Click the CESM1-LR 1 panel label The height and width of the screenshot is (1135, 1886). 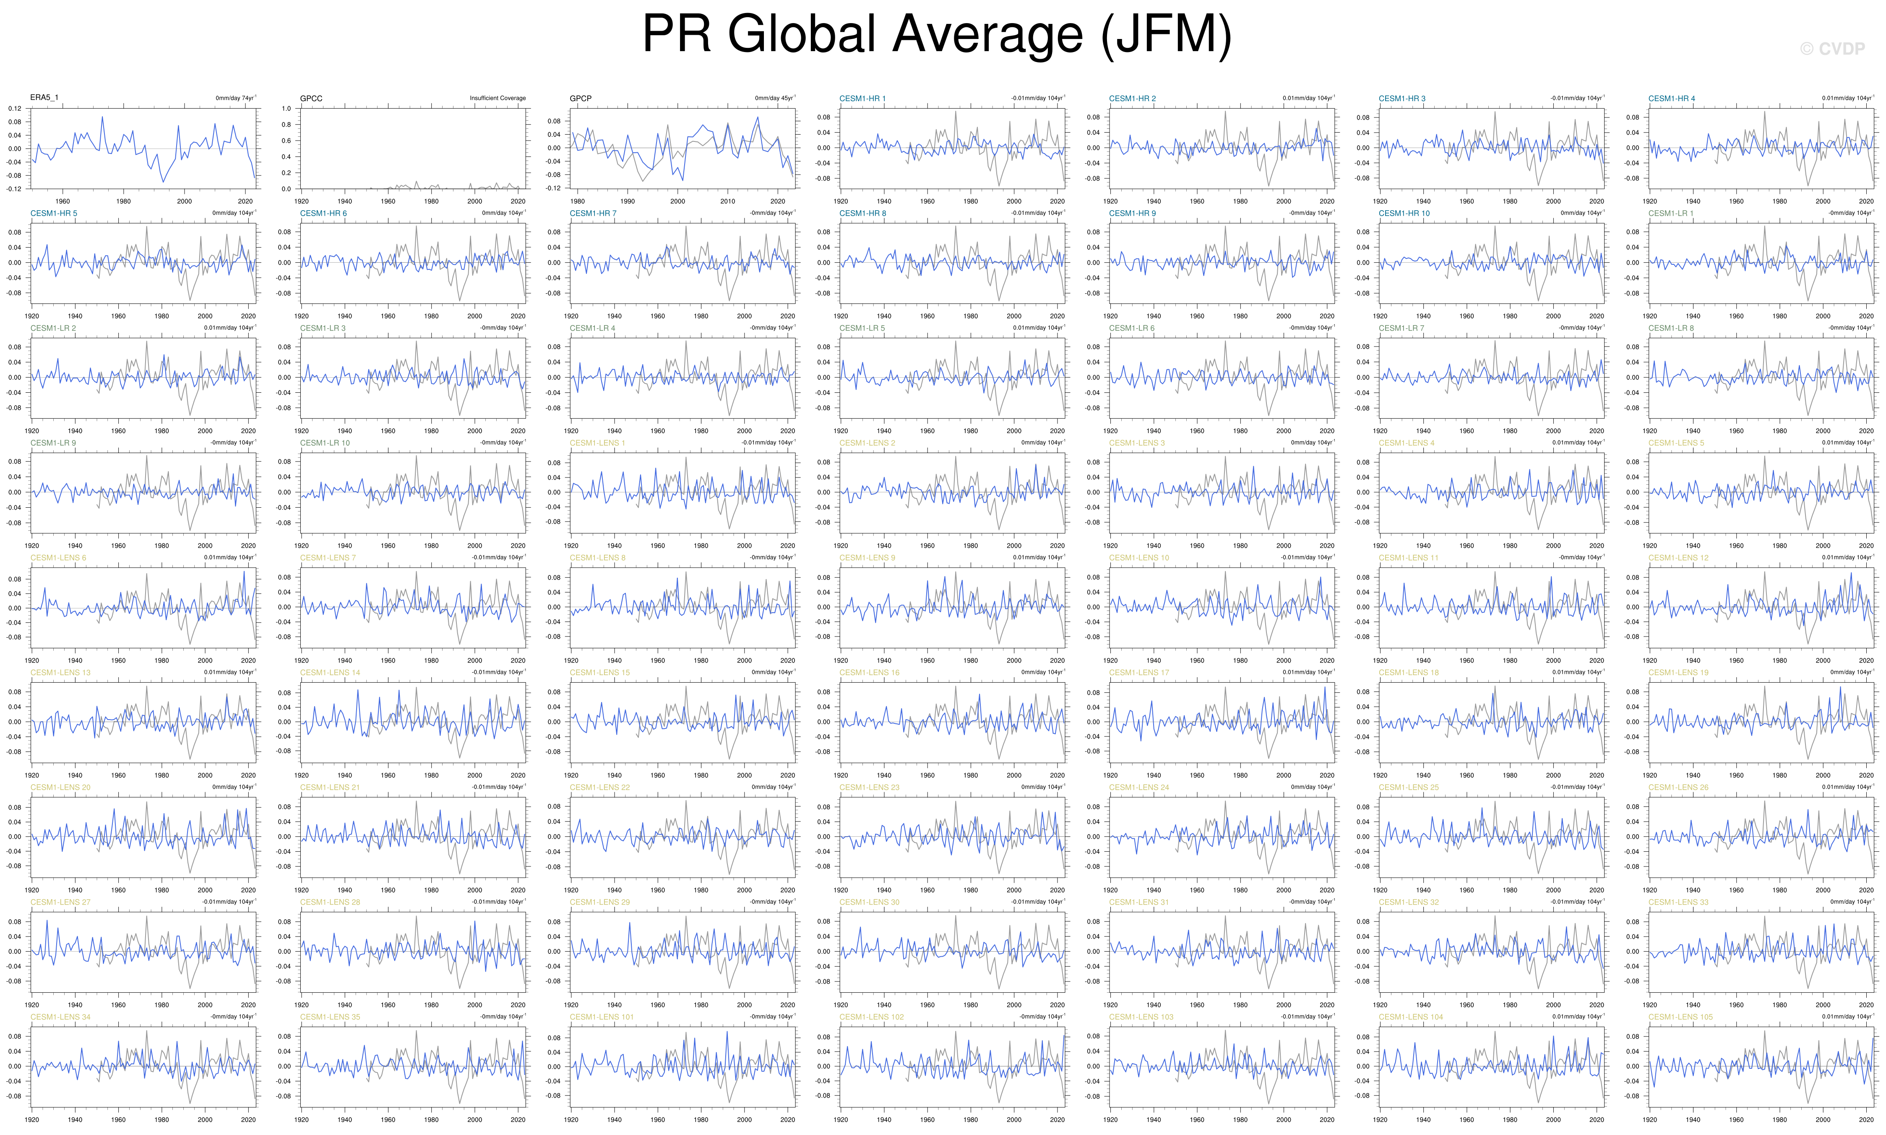(1670, 214)
